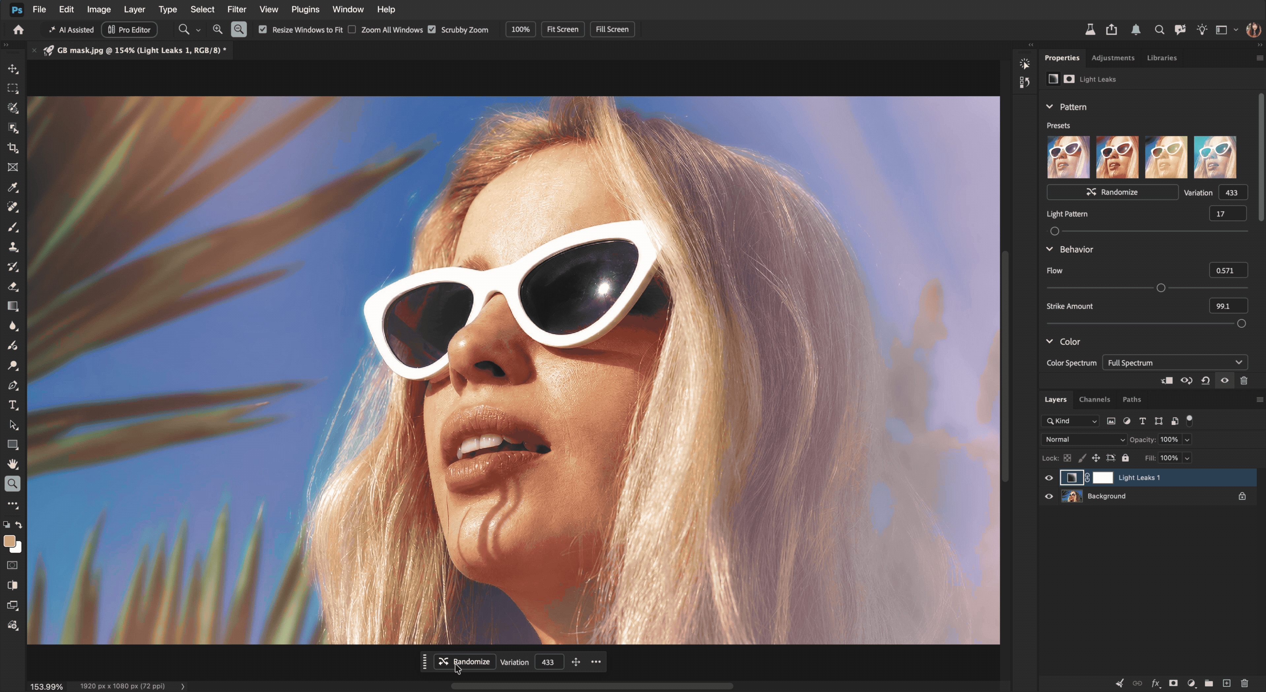Add layer style with fx icon

(x=1155, y=683)
